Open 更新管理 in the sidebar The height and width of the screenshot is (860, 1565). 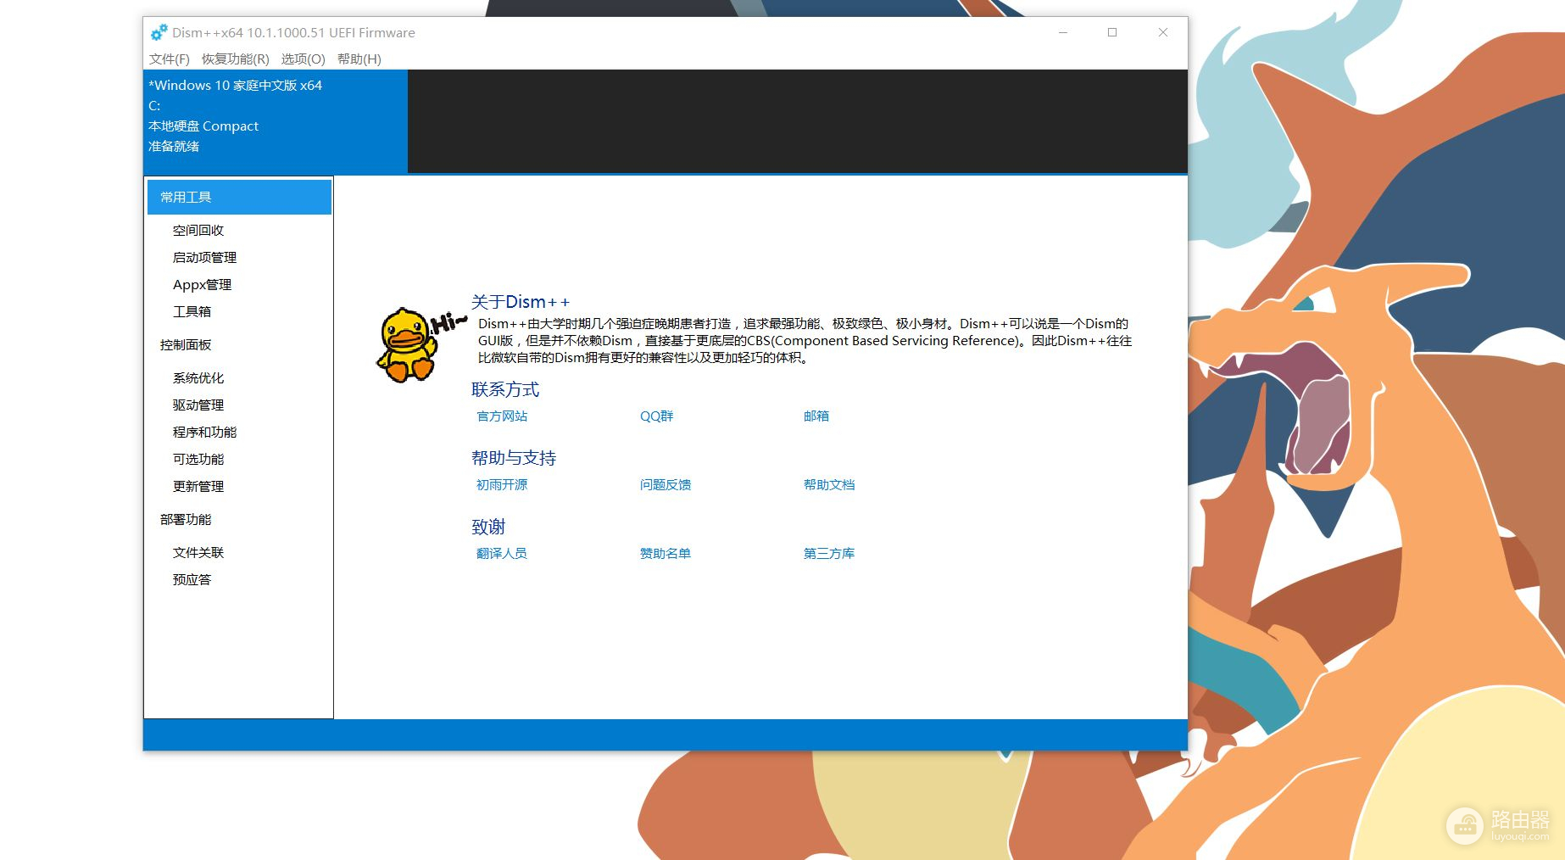tap(198, 486)
